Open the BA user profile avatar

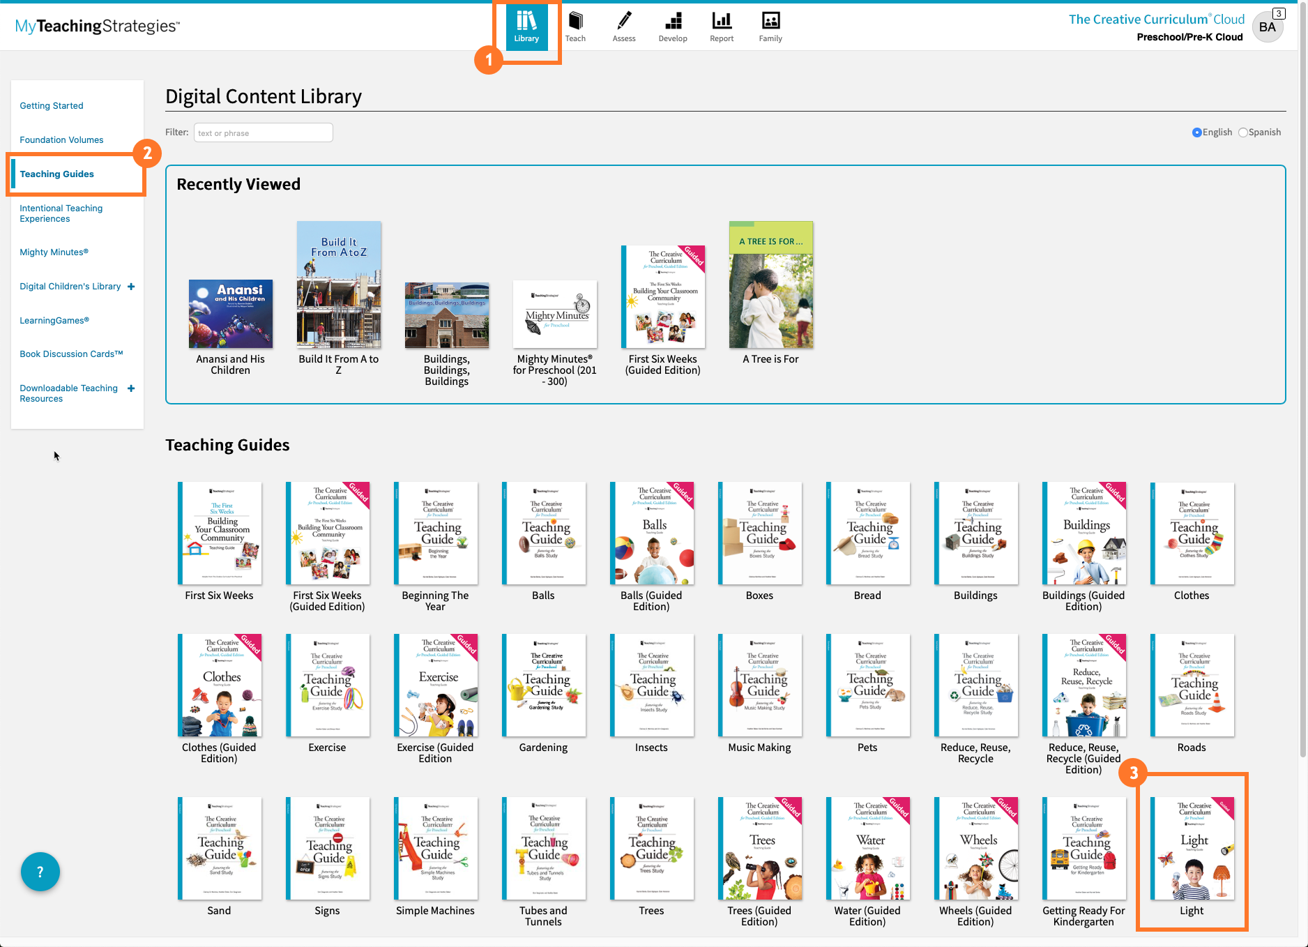[1268, 27]
